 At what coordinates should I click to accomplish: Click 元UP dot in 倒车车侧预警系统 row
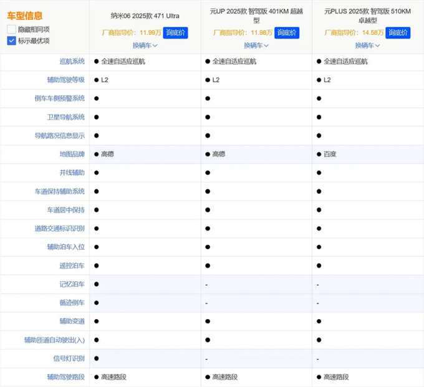pyautogui.click(x=208, y=98)
